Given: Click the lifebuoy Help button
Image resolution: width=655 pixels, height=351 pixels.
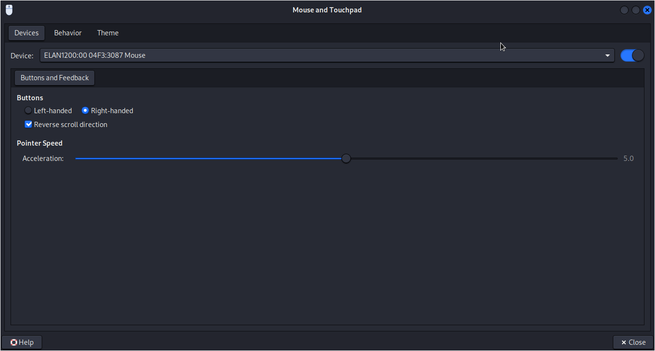Looking at the screenshot, I should tap(22, 342).
